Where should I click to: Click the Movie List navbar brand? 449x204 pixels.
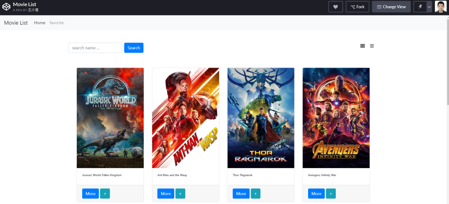tap(16, 23)
